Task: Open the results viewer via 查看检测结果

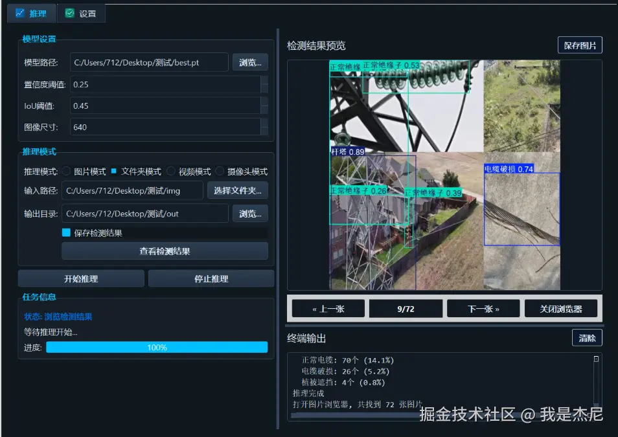Action: coord(165,251)
